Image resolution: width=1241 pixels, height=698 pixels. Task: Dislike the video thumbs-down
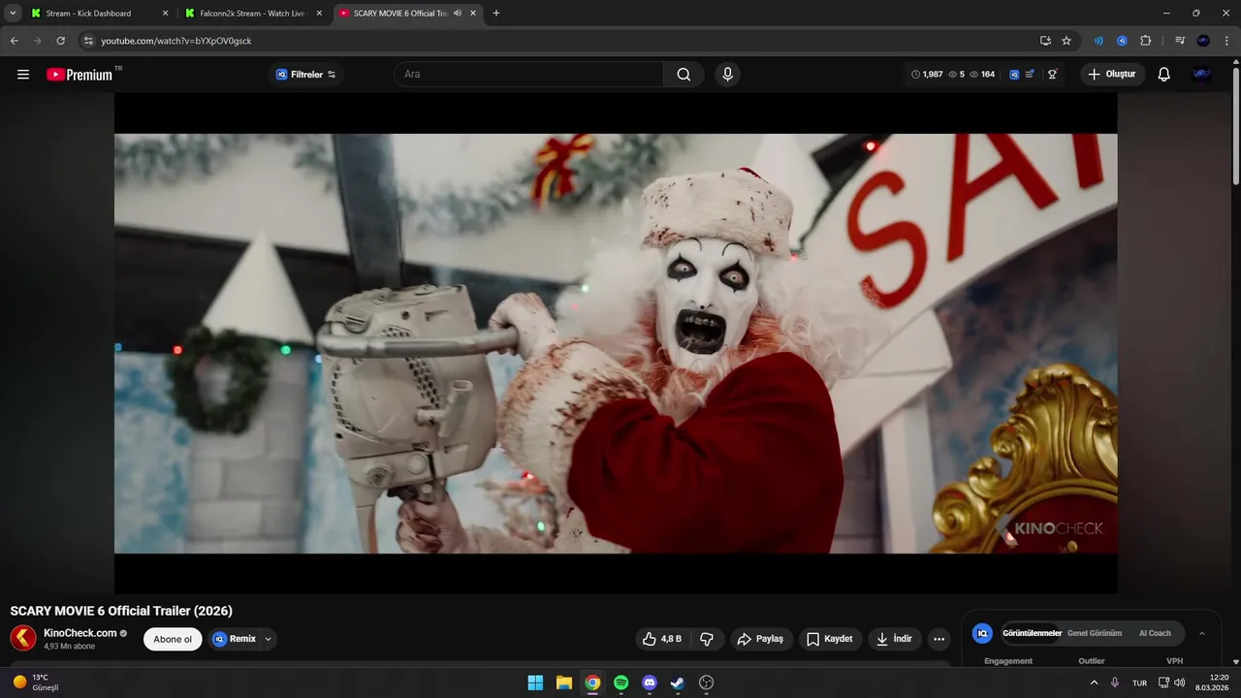pos(707,639)
